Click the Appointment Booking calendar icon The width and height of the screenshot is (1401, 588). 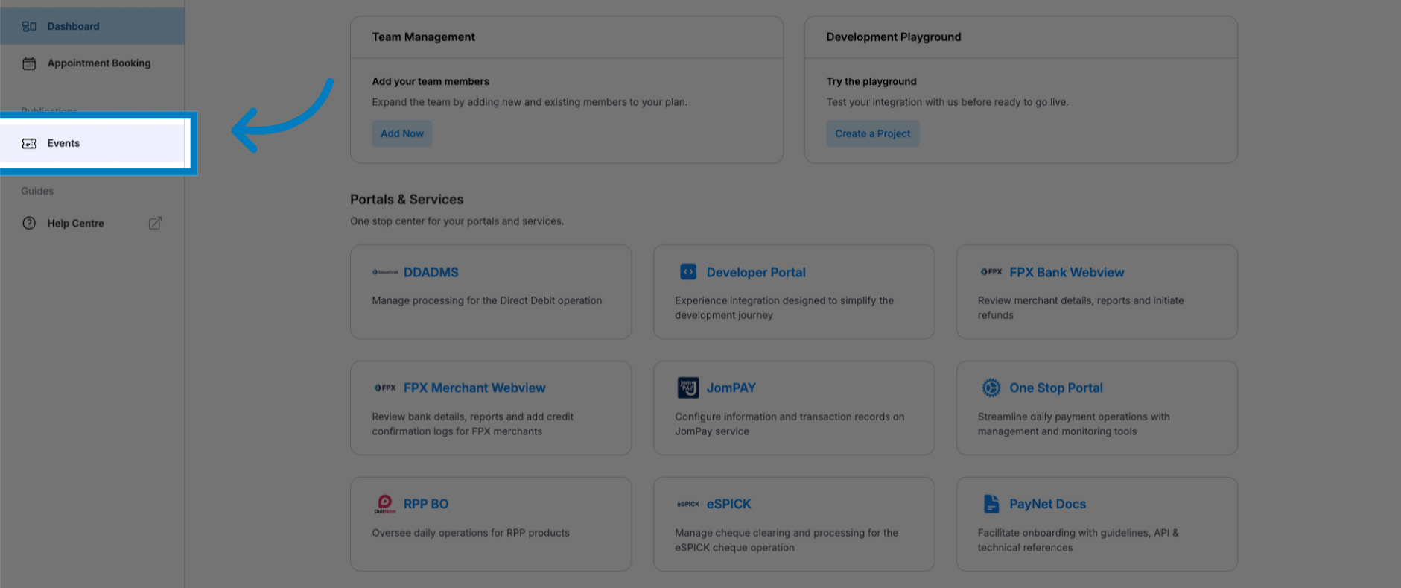[29, 63]
